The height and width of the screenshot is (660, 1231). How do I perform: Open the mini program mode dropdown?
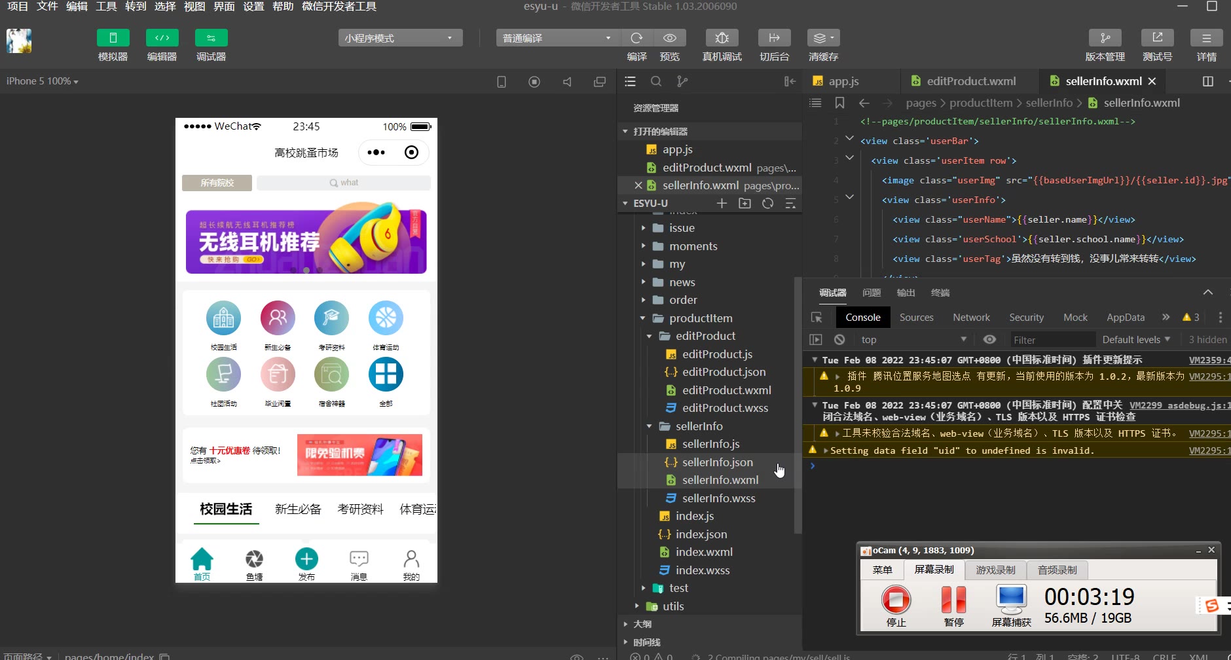click(400, 38)
